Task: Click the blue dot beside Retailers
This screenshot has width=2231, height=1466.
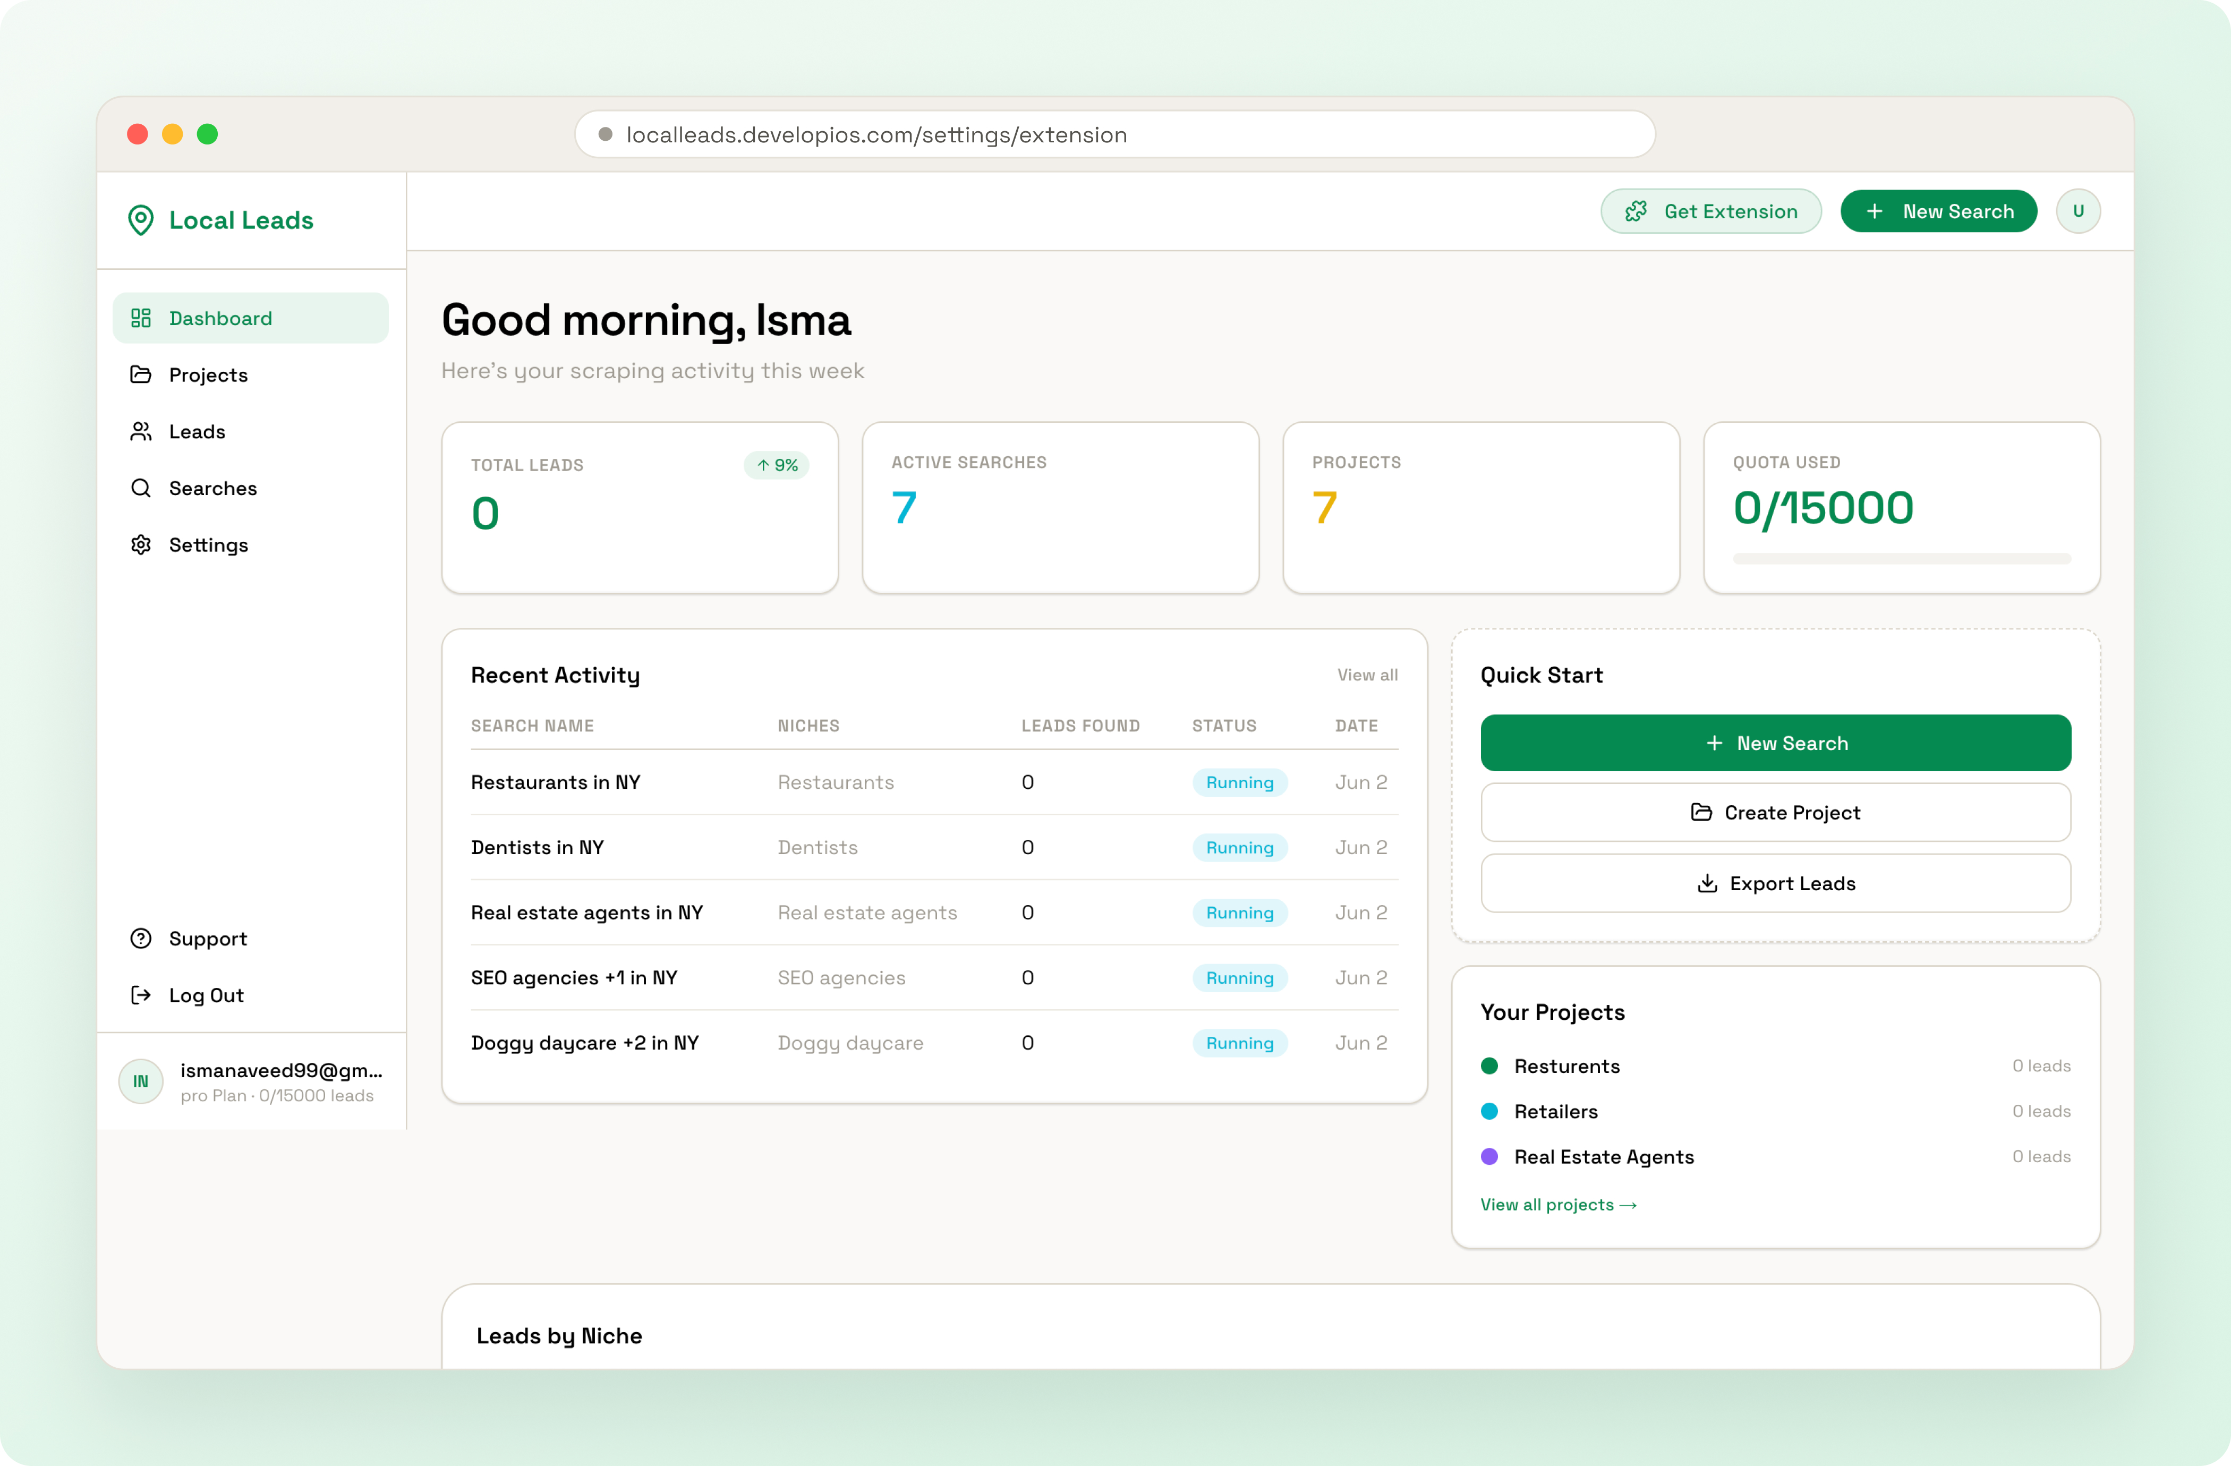Action: pyautogui.click(x=1489, y=1111)
